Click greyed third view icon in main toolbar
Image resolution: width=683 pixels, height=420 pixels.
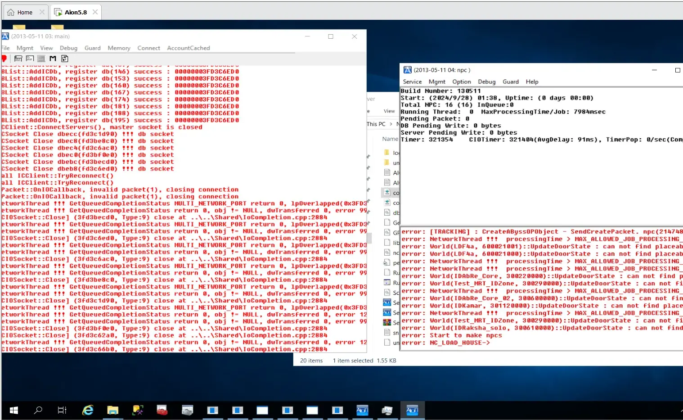[41, 59]
